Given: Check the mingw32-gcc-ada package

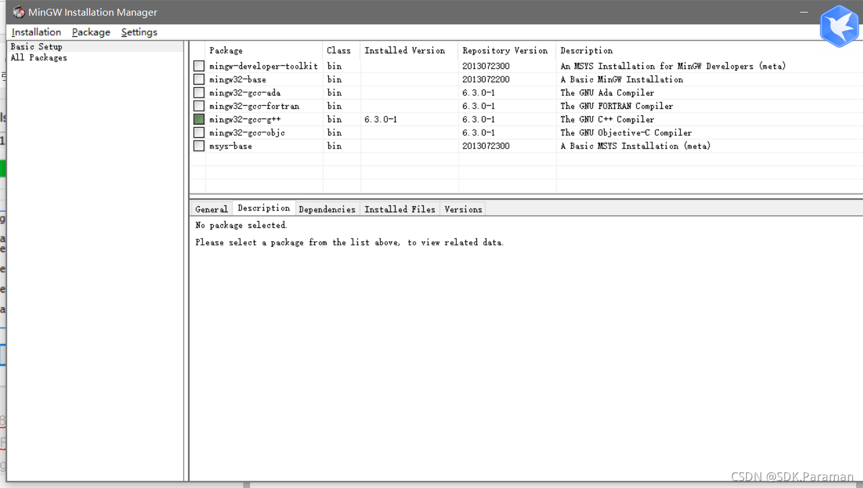Looking at the screenshot, I should (x=198, y=92).
